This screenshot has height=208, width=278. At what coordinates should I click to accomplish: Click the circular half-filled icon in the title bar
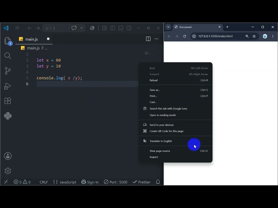click(92, 28)
